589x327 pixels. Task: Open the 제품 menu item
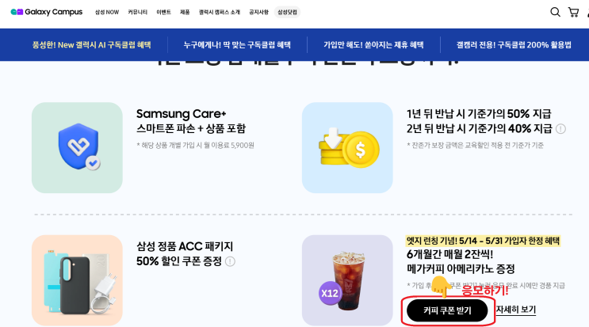tap(185, 13)
